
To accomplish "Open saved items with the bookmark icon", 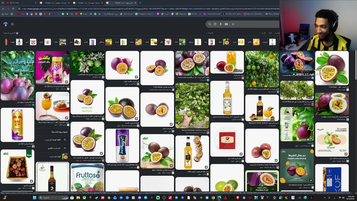I will (x=11, y=33).
